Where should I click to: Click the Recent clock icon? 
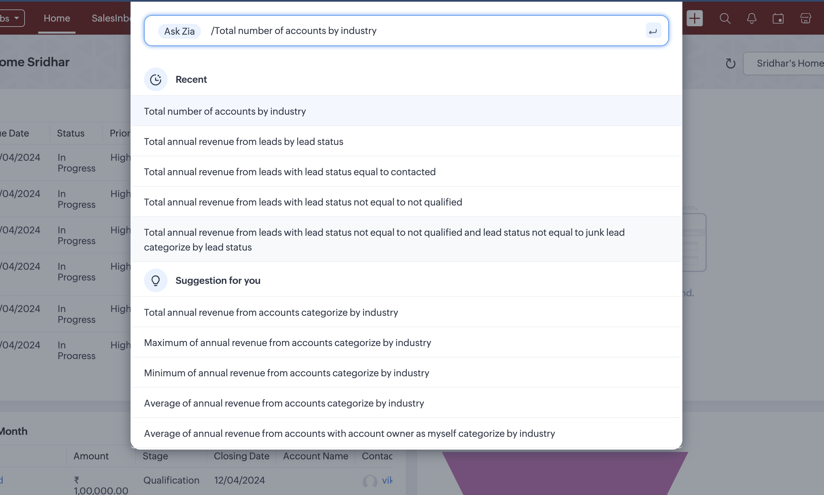[155, 80]
